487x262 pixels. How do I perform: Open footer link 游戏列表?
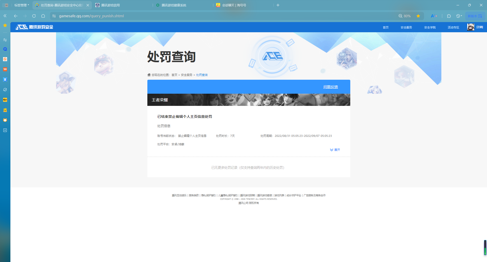(x=279, y=195)
